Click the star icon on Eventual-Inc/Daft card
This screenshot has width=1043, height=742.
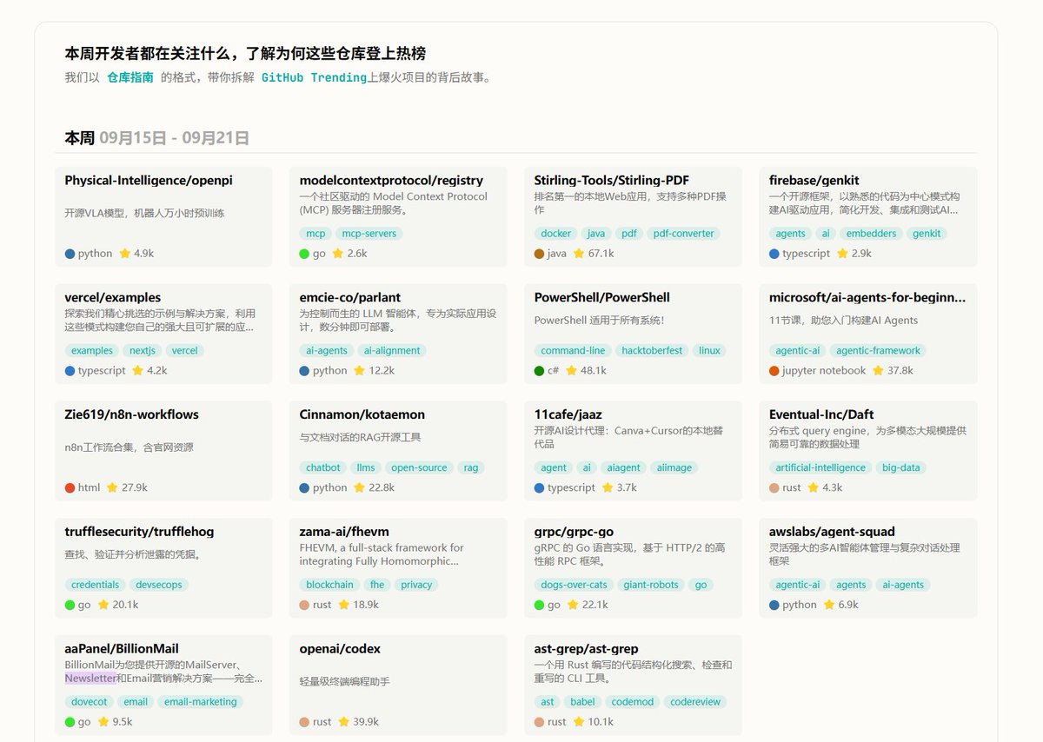(813, 488)
